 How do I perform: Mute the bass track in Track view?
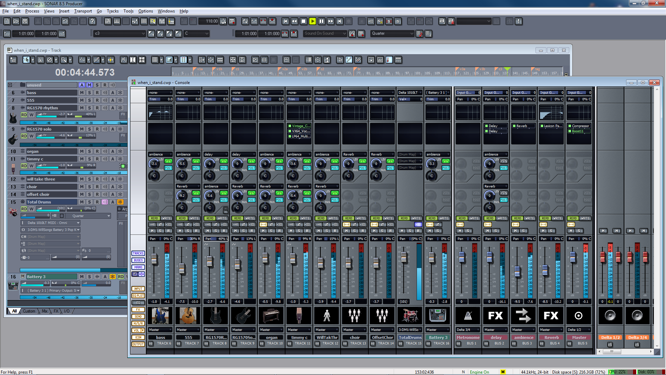[82, 93]
